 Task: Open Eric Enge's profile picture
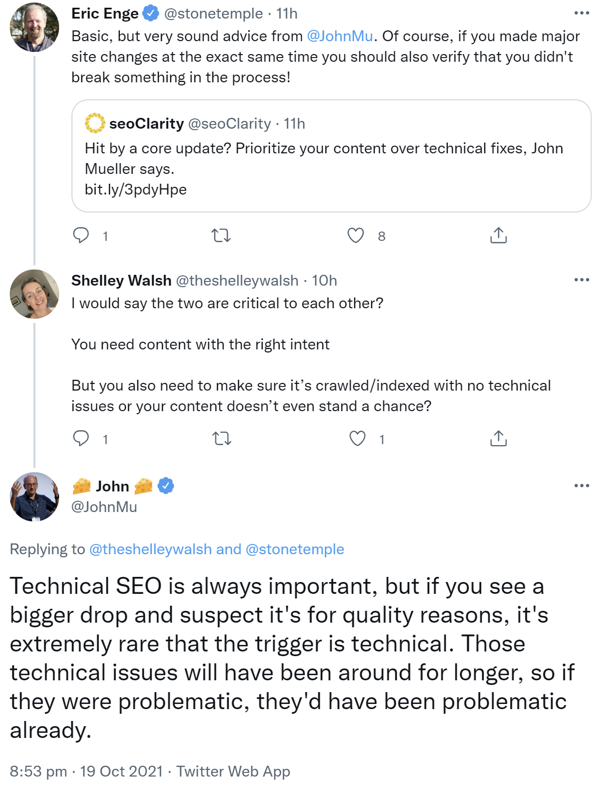[x=34, y=27]
